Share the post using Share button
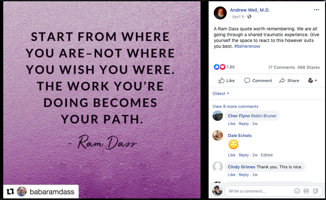Viewport: 326px width, 200px height. pos(289,80)
